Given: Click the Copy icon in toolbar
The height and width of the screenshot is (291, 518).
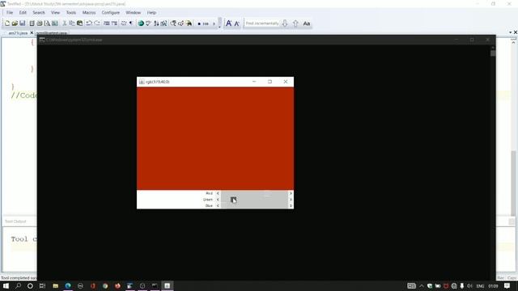Looking at the screenshot, I should (x=72, y=23).
